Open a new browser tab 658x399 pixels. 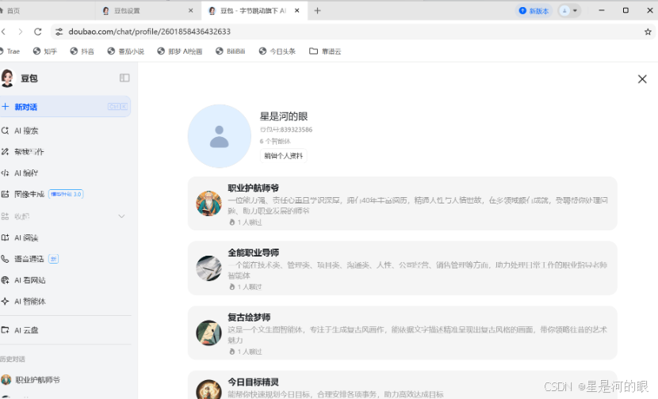(317, 10)
